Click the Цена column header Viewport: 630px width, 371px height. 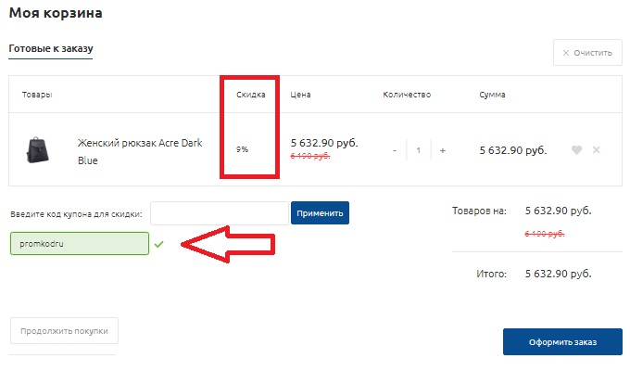pos(300,95)
